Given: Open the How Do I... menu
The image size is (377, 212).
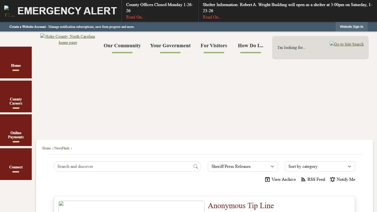Looking at the screenshot, I should [x=250, y=46].
